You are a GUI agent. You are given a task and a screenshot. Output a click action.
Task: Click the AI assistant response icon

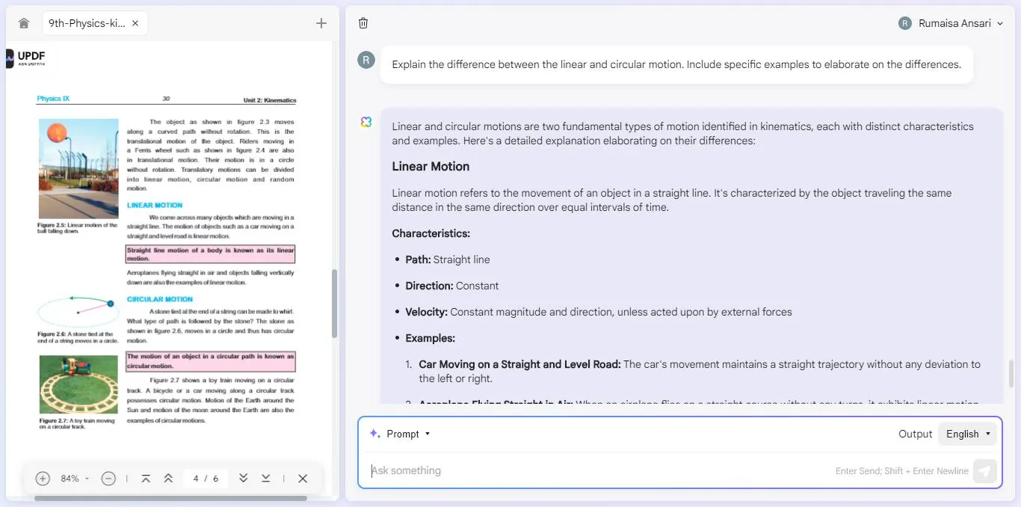pos(365,122)
